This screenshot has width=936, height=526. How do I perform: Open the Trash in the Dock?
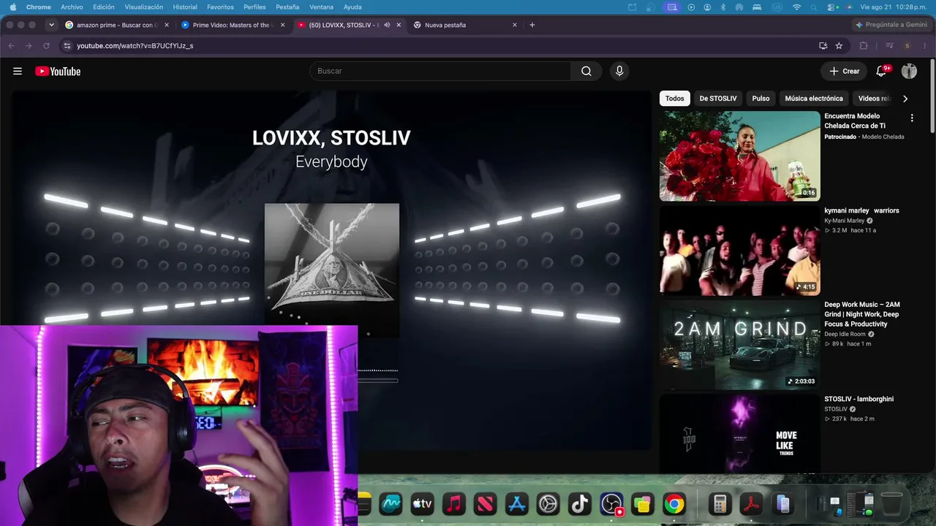click(x=891, y=503)
